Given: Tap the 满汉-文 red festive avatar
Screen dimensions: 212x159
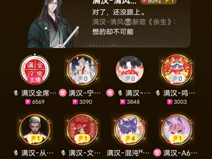Looking at the screenshot, I should (82, 130).
